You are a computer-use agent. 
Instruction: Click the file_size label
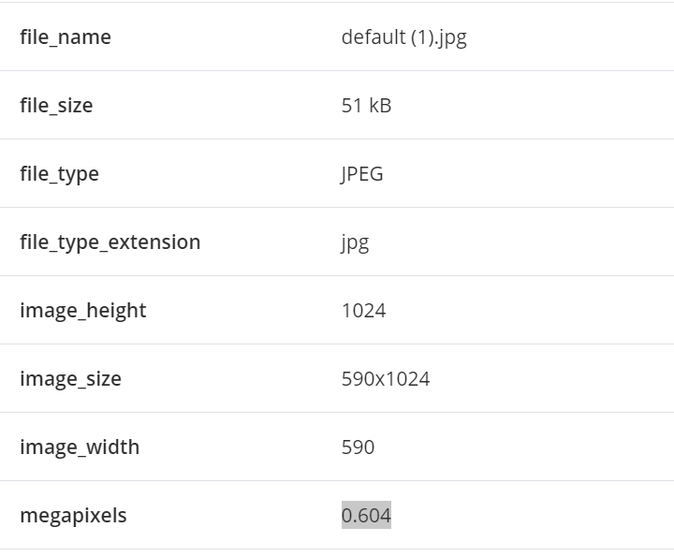(56, 106)
